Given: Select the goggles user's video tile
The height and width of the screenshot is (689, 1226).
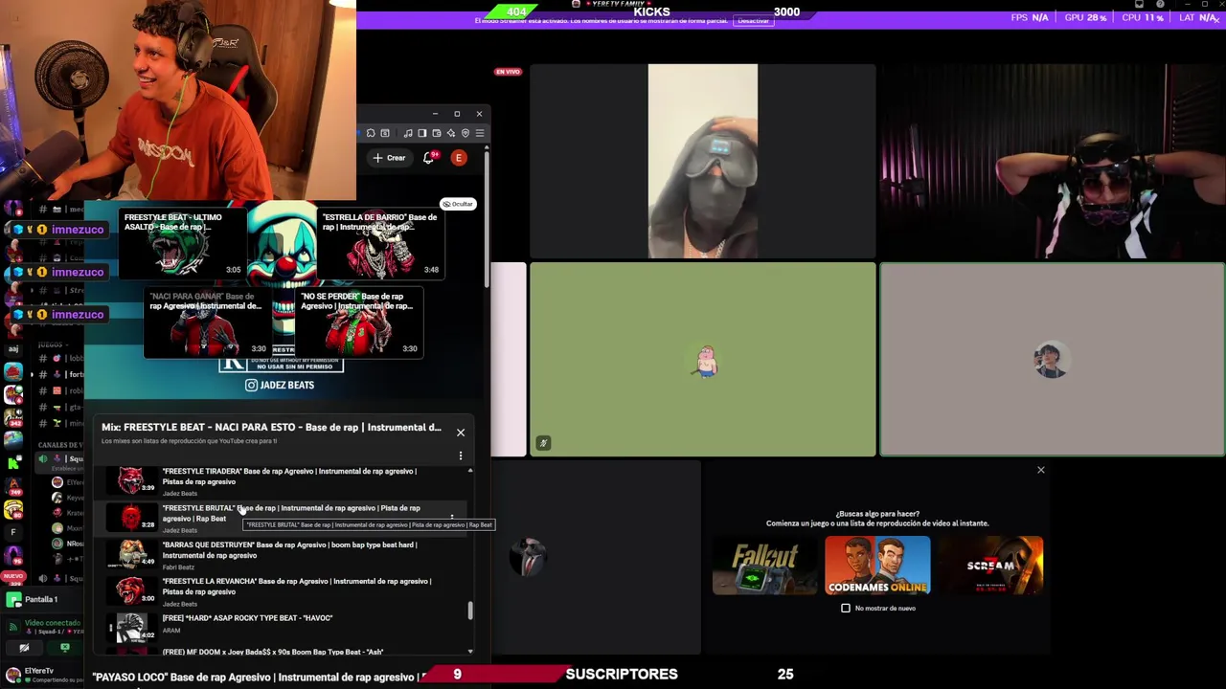Looking at the screenshot, I should [x=1052, y=161].
